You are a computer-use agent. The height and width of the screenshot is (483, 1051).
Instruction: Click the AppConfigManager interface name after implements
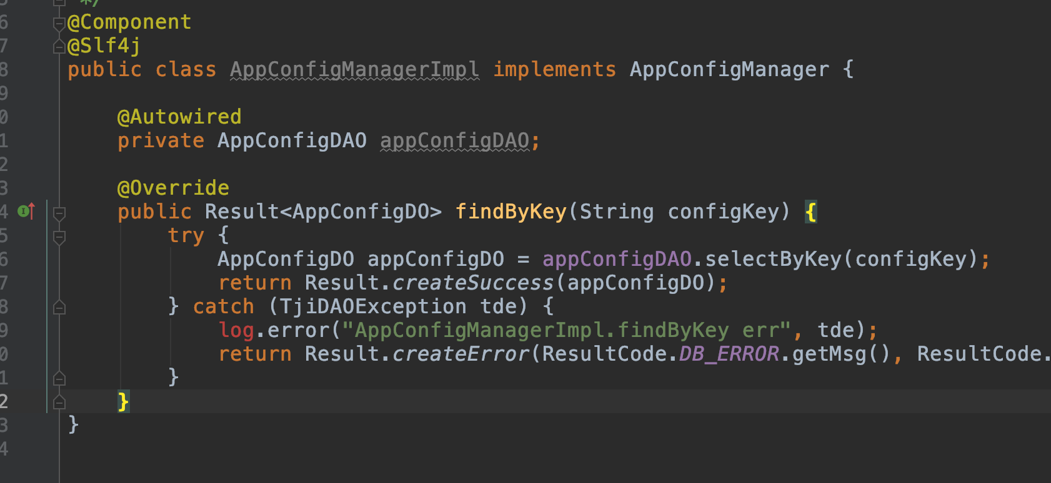click(729, 69)
